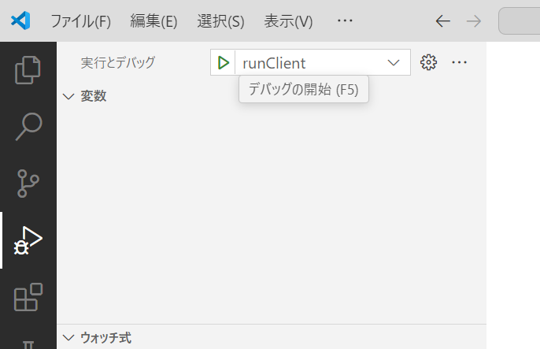Open the Search view magnifier icon
This screenshot has width=540, height=349.
(28, 126)
